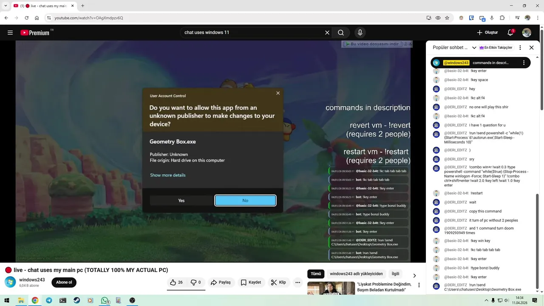Screen dimensions: 544x306
Task: Open browser media control icon
Action: [x=517, y=18]
